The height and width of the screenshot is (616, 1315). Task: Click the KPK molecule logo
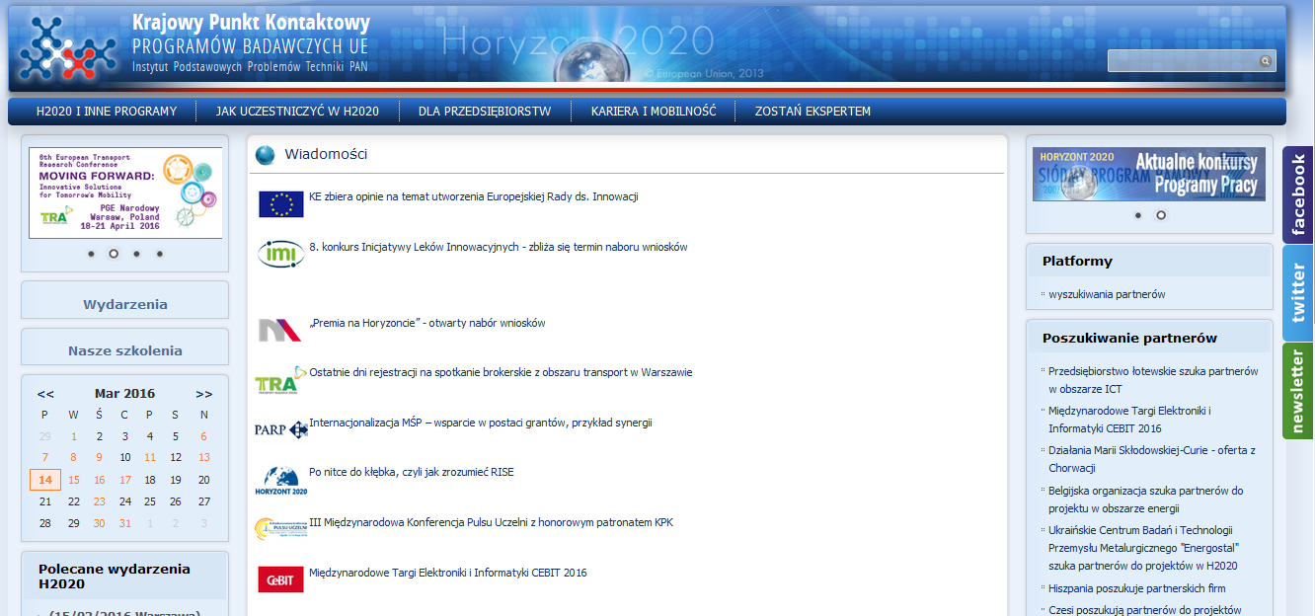[68, 48]
